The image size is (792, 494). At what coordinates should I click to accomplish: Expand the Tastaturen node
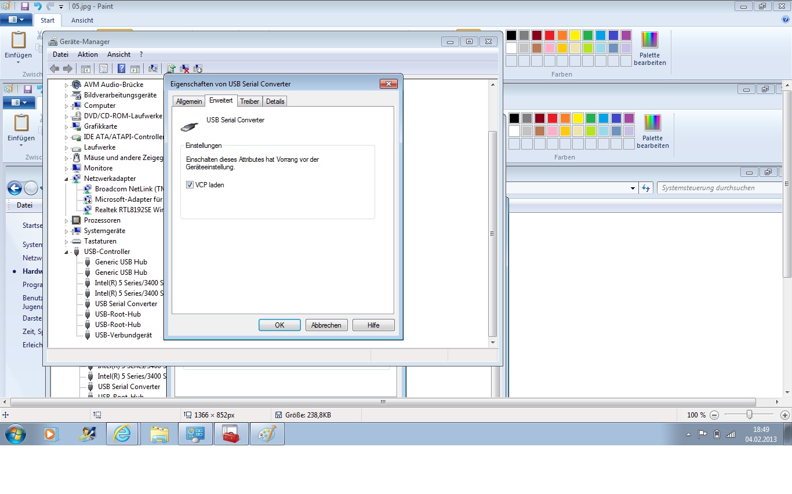pyautogui.click(x=66, y=241)
